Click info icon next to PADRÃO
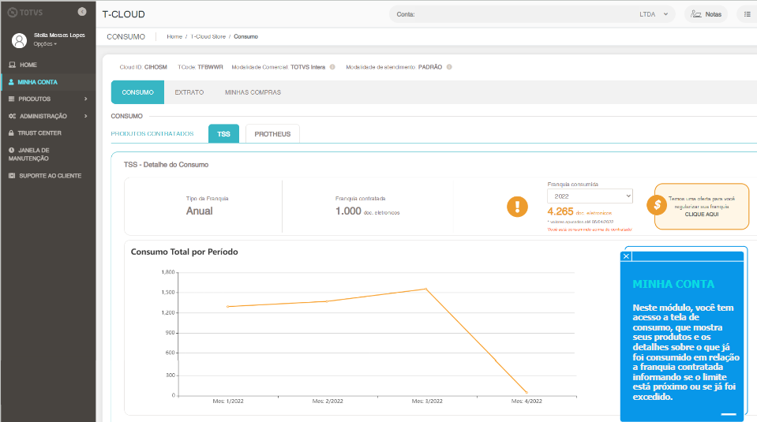Screen dimensions: 757x422 (x=449, y=67)
